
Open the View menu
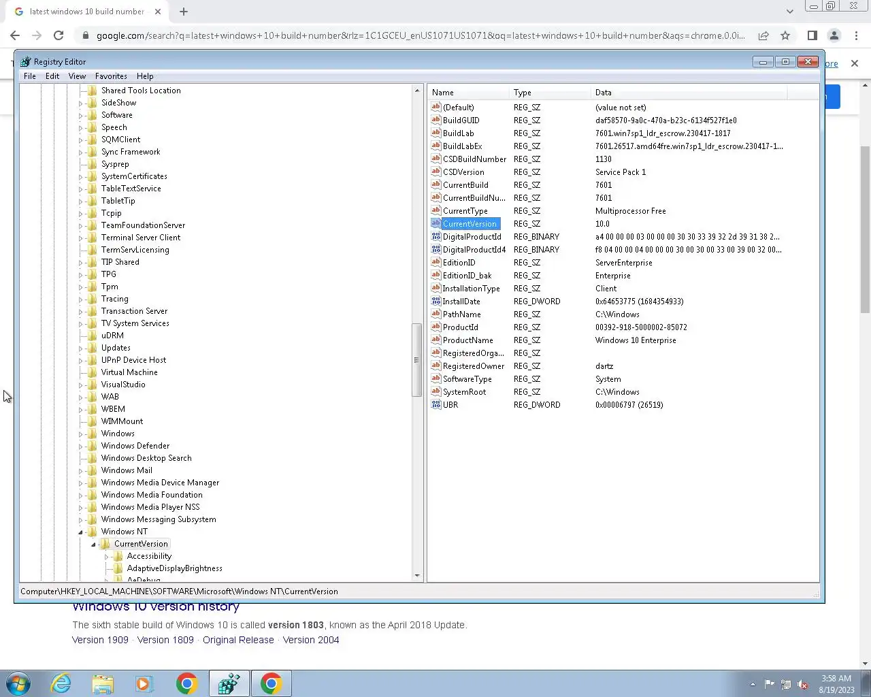coord(77,76)
